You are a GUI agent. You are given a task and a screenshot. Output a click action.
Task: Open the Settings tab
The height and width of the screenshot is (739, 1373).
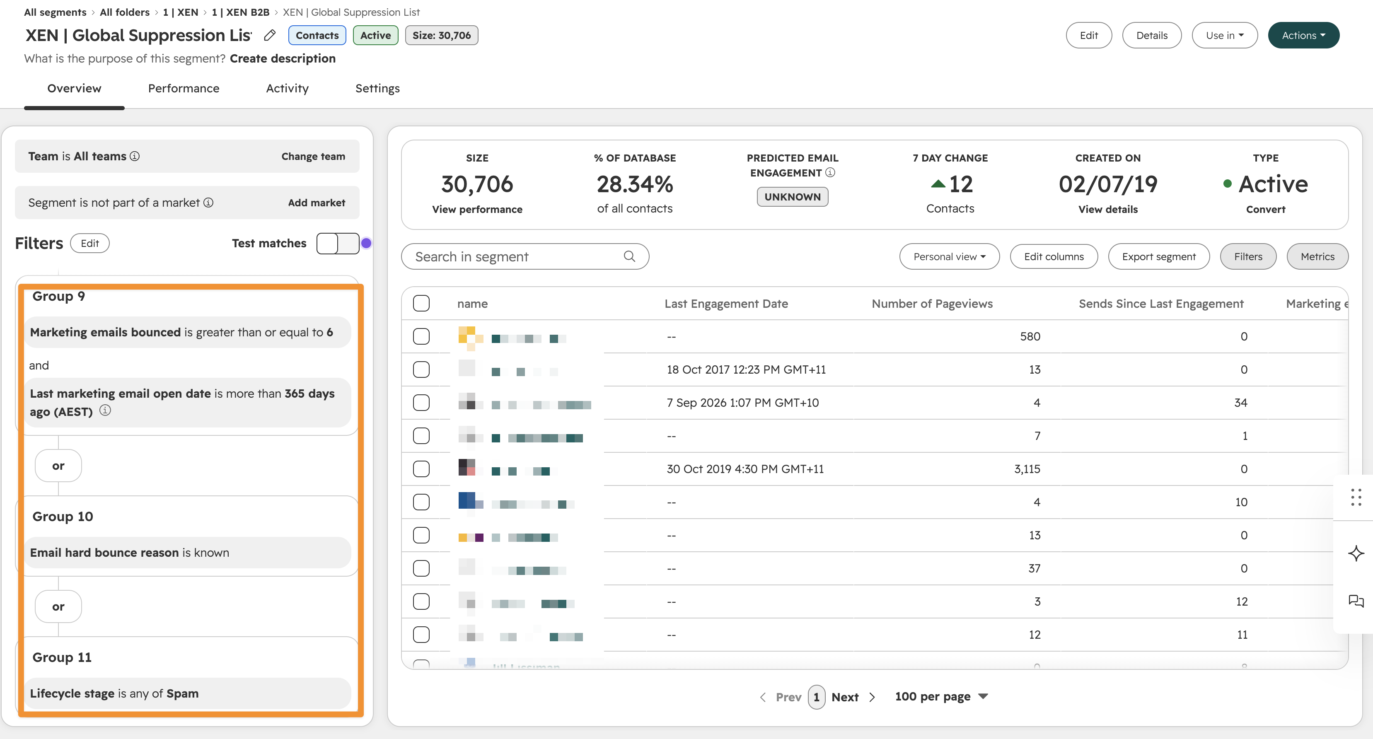point(377,89)
